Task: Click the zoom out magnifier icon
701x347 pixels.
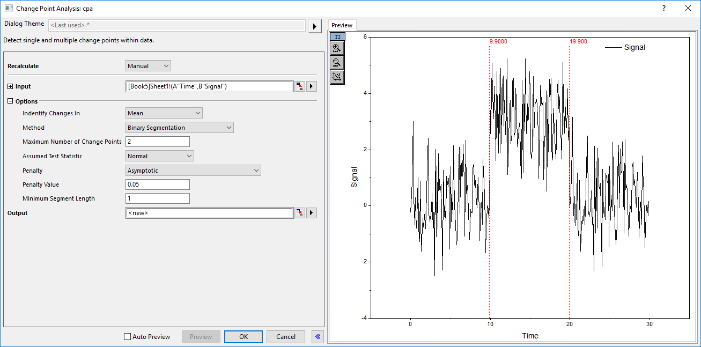Action: pyautogui.click(x=337, y=63)
